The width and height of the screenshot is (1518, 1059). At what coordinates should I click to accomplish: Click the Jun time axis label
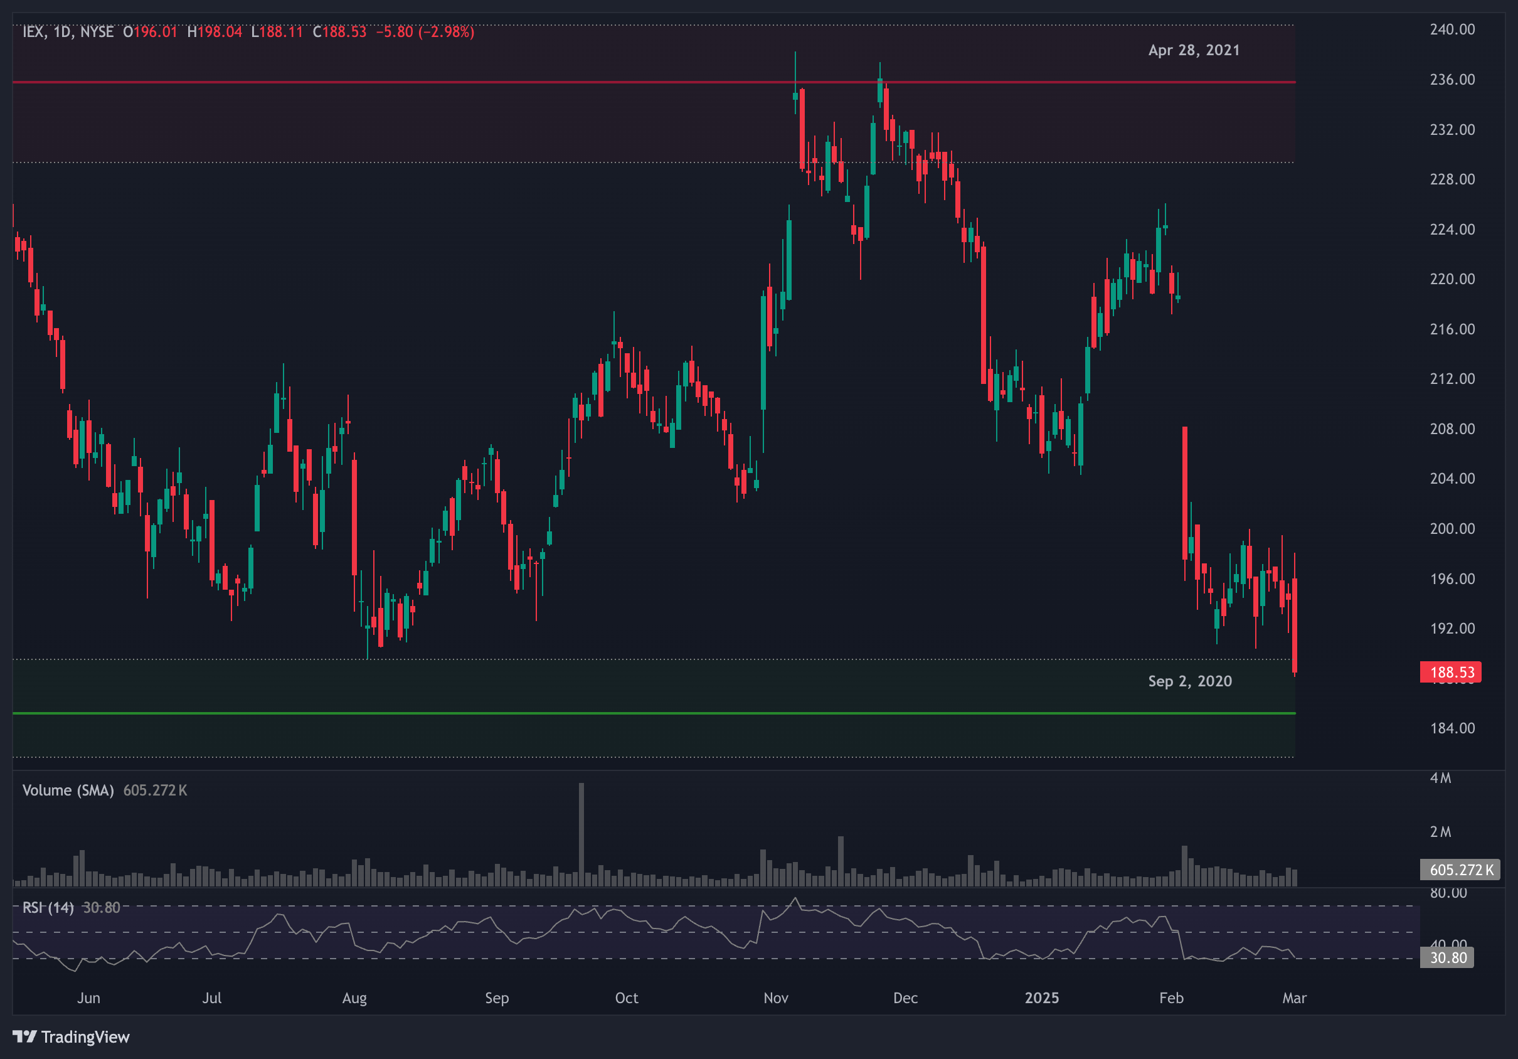88,998
